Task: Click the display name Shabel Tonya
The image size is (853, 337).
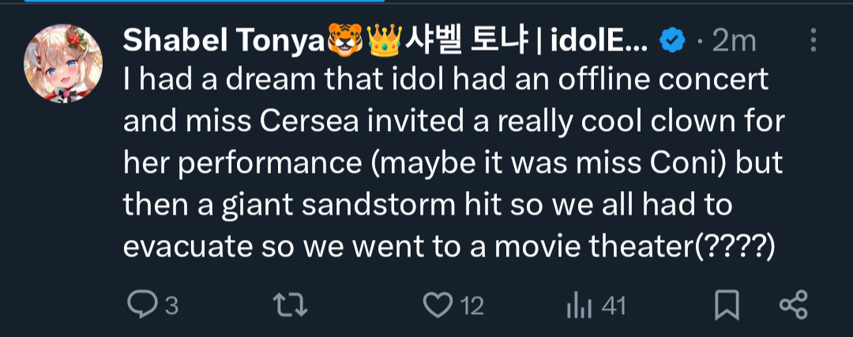Action: click(x=223, y=40)
